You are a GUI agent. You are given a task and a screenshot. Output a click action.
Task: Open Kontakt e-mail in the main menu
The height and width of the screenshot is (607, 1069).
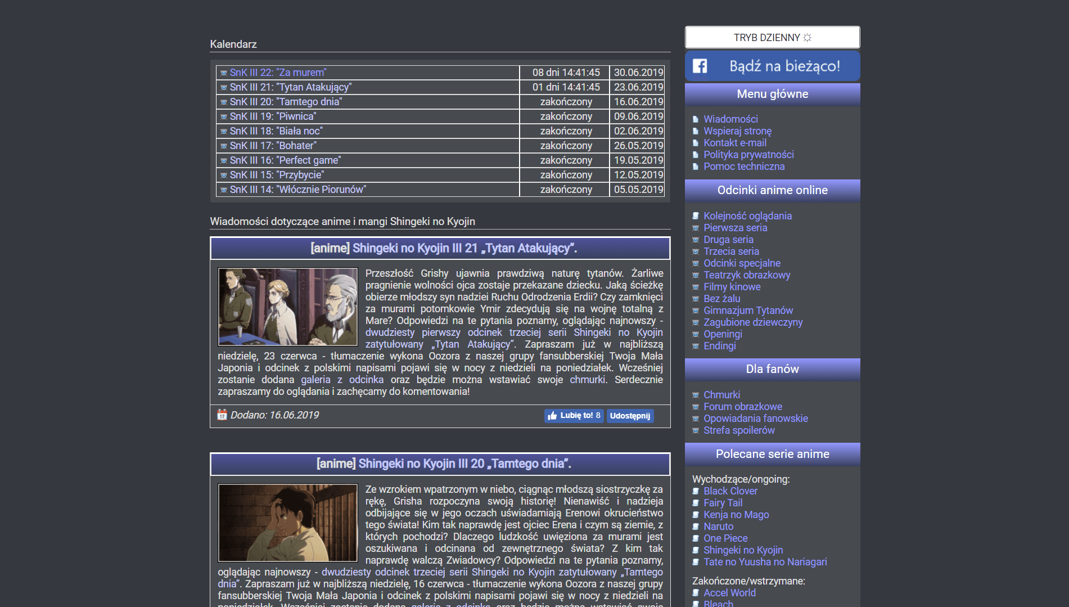(735, 143)
